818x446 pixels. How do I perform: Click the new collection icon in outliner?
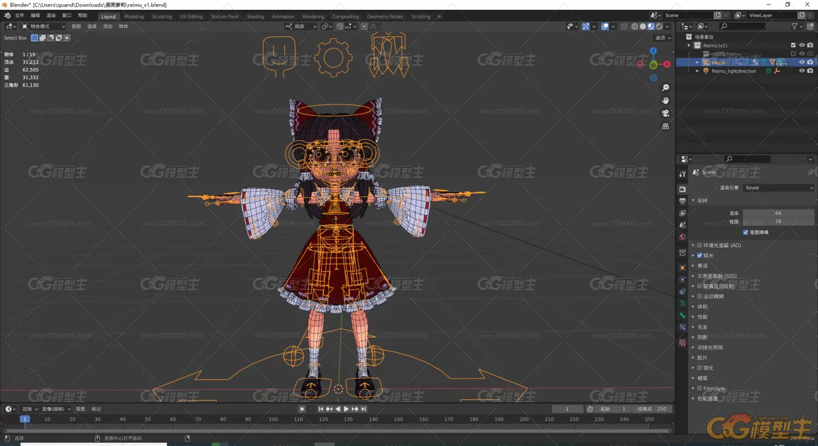tap(810, 26)
